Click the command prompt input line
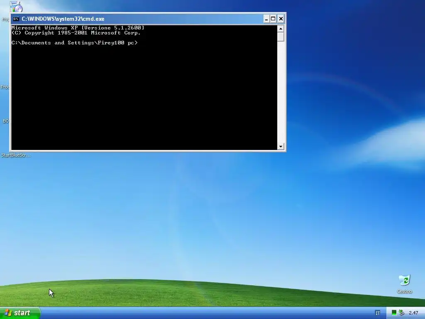This screenshot has height=319, width=425. (75, 43)
